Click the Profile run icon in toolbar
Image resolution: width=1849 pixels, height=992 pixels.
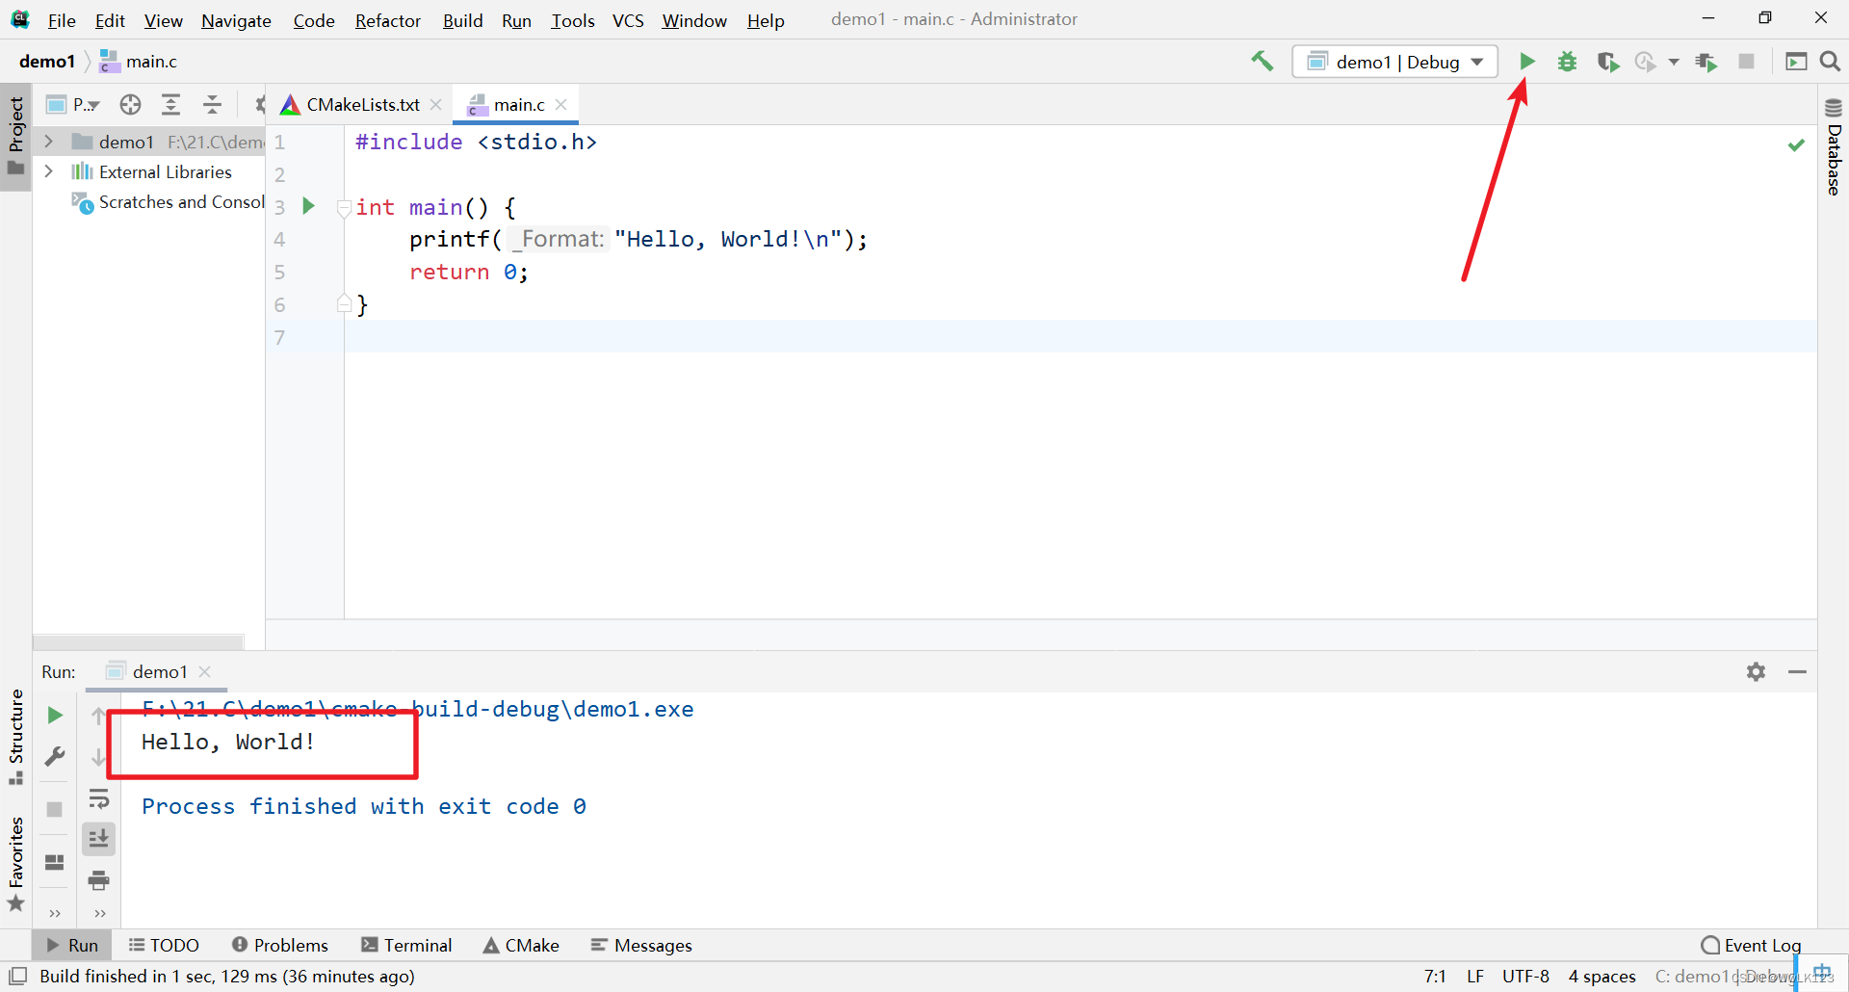(x=1646, y=62)
